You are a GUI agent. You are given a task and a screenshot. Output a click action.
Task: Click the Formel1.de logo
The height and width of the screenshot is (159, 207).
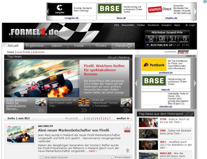coord(34,32)
